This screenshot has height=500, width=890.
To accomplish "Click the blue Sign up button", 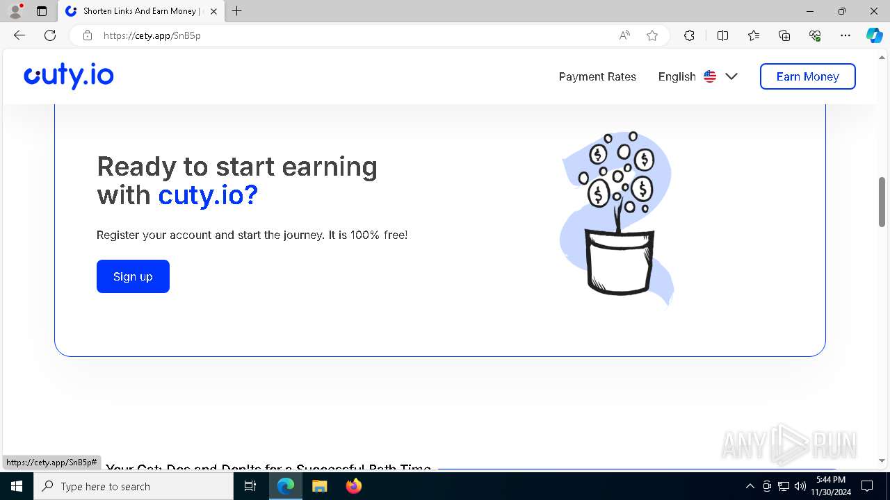I will [x=133, y=276].
